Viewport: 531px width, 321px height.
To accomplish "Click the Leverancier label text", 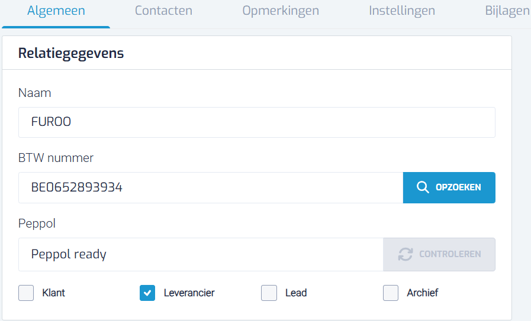I will coord(189,293).
